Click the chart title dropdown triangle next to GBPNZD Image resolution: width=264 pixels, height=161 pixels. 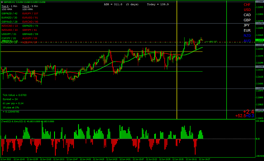[2, 2]
